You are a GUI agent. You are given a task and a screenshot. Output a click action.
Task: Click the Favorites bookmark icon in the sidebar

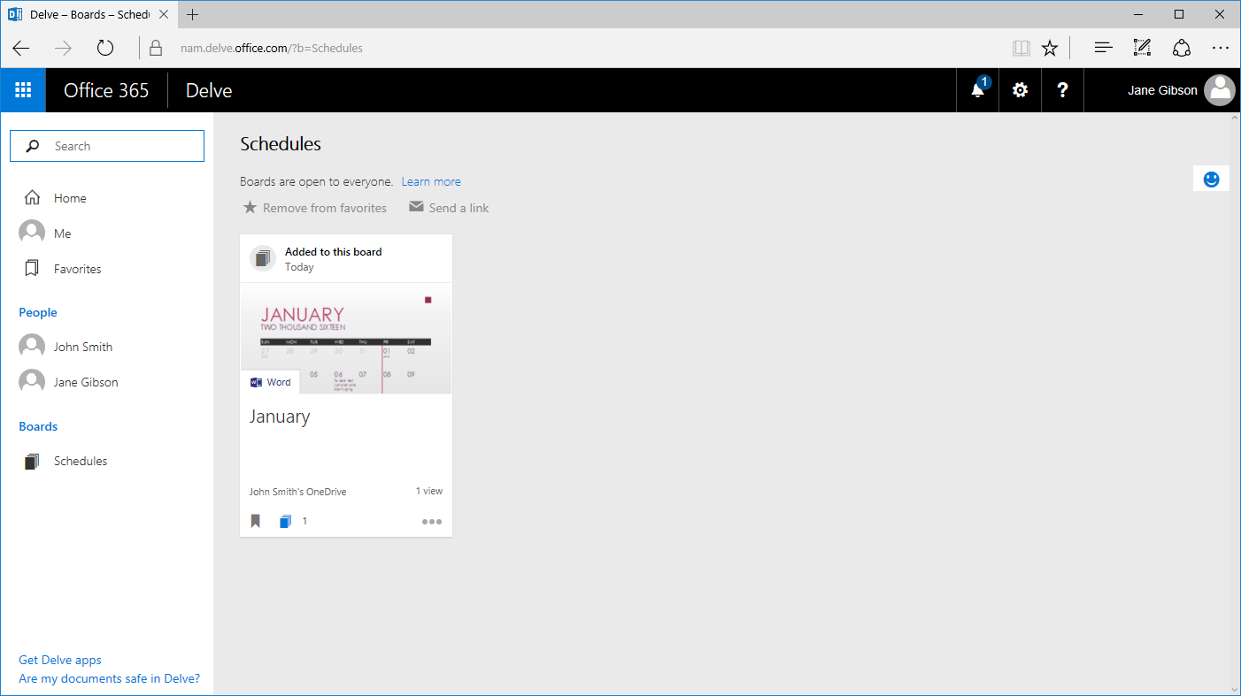coord(32,269)
